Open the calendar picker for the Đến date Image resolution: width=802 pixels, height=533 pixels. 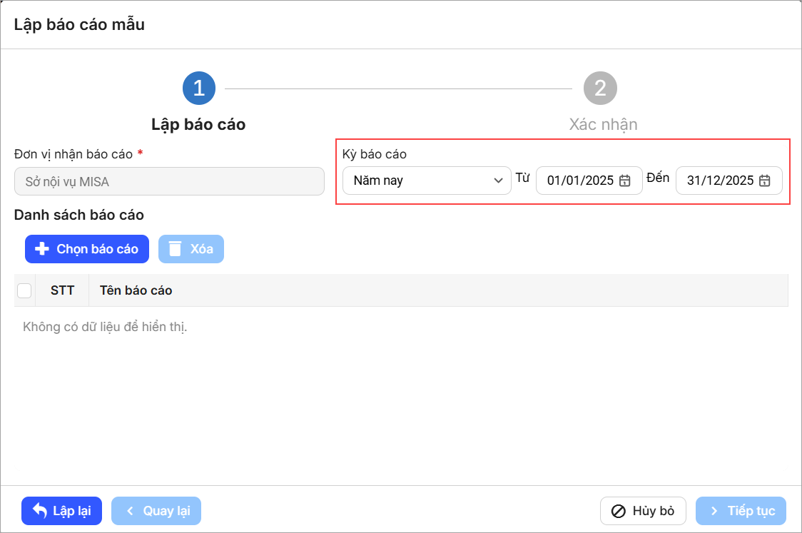point(764,181)
